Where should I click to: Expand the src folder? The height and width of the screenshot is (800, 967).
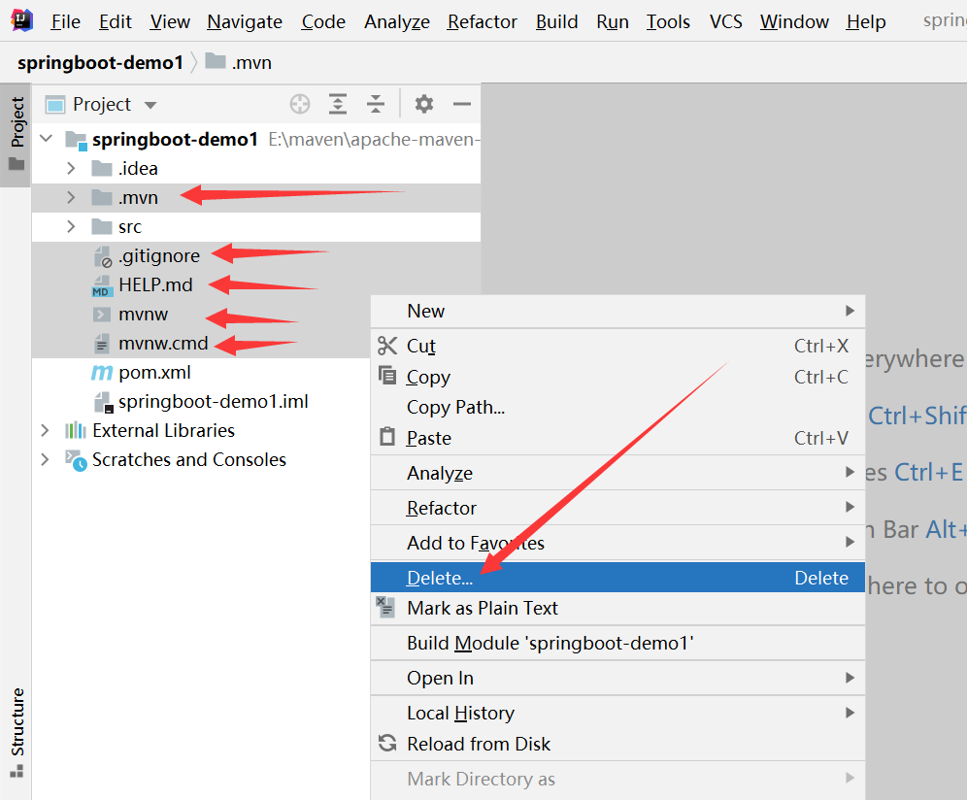(x=71, y=226)
